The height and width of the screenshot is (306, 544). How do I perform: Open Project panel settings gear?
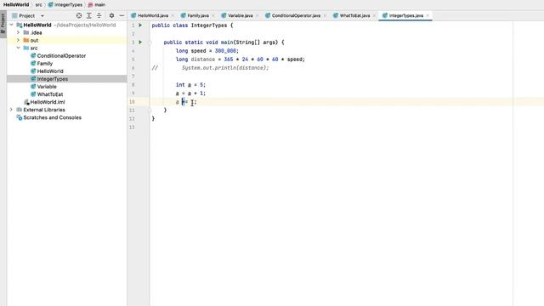tap(111, 15)
